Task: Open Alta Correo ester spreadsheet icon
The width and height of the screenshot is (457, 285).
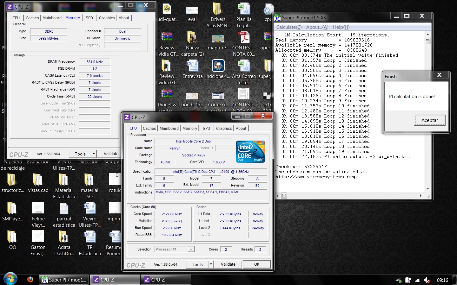Action: tap(244, 66)
